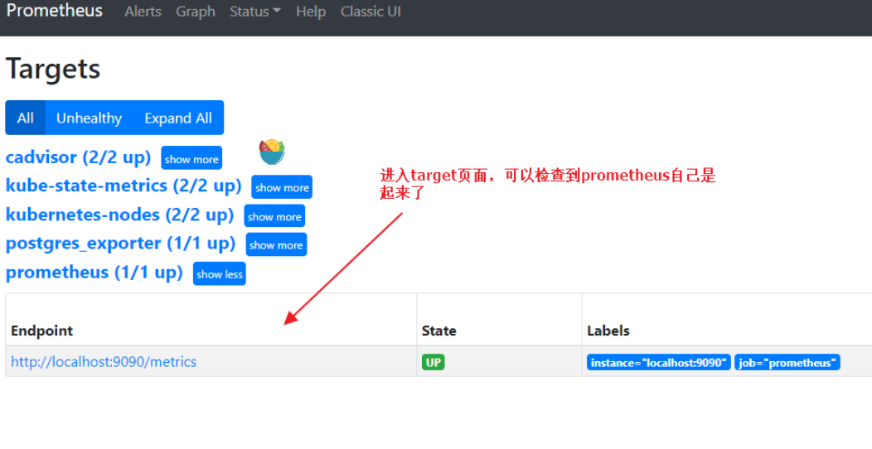This screenshot has width=872, height=449.
Task: Open postgres_exporter (1/1 up) link
Action: (x=121, y=244)
